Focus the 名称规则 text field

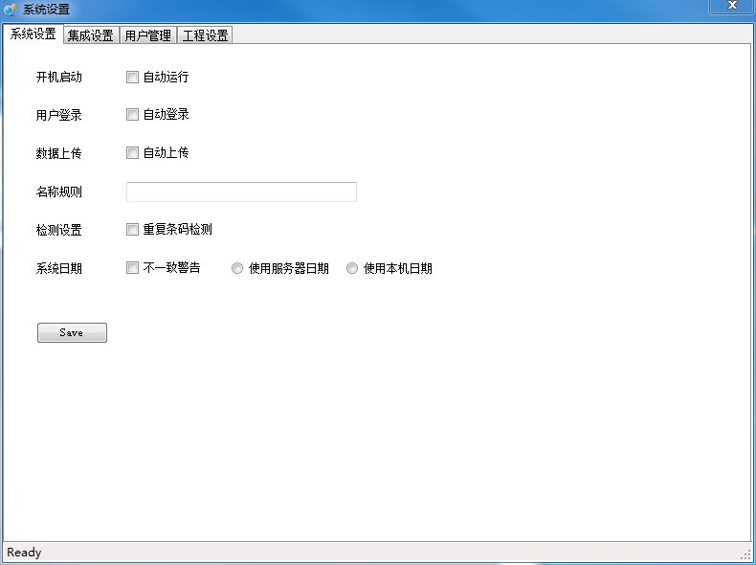[x=241, y=192]
